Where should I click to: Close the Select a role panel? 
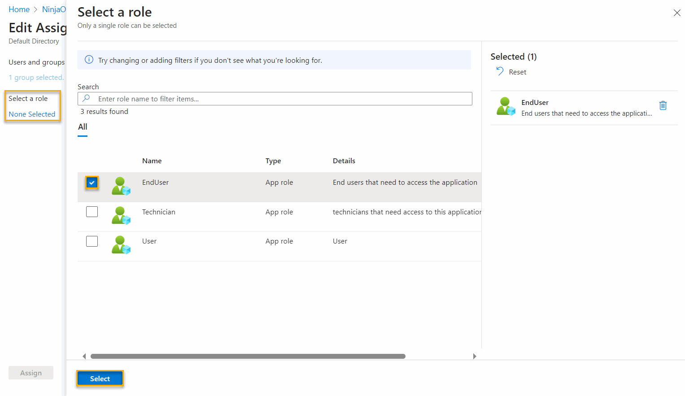coord(676,13)
